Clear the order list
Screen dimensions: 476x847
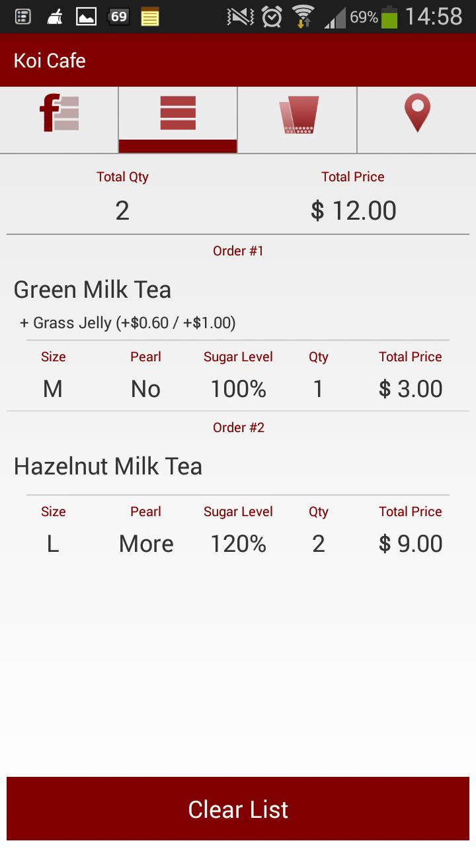click(238, 809)
